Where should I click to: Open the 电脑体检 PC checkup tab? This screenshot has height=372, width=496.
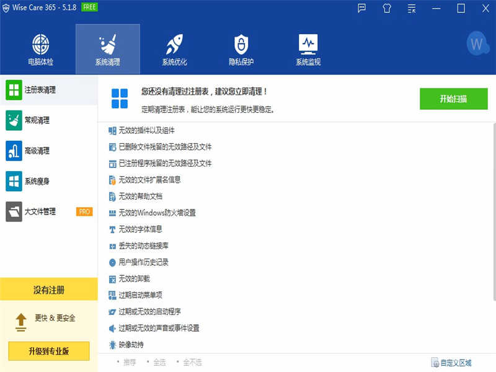pos(40,50)
